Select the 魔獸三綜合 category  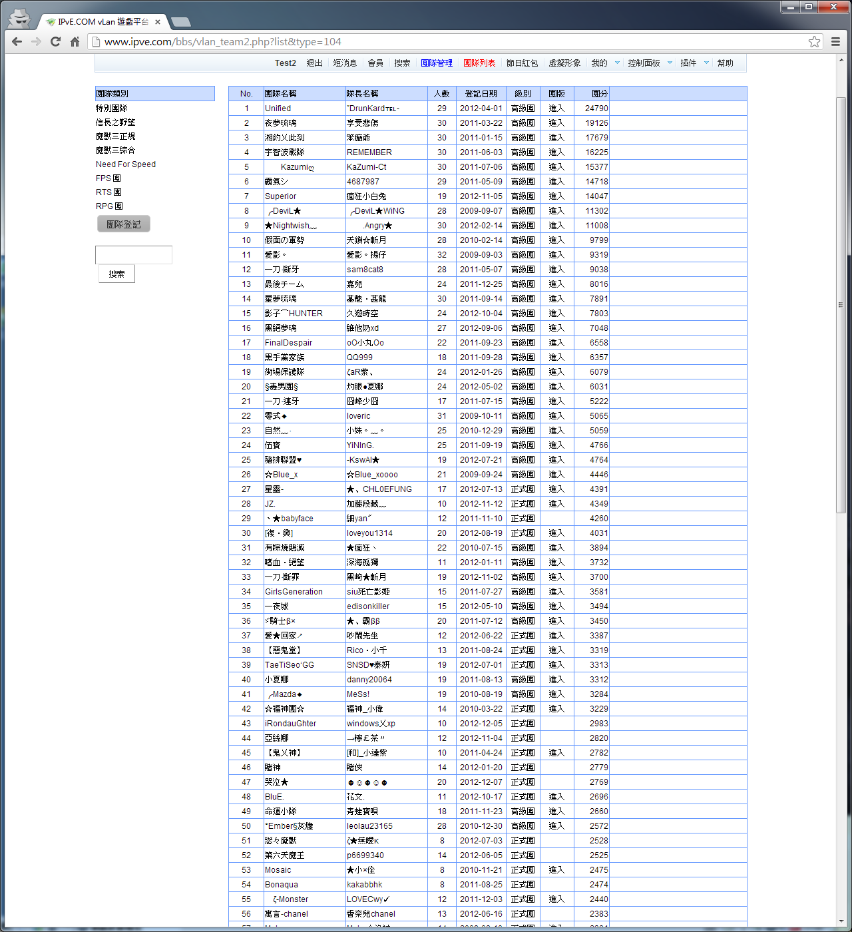pos(116,150)
